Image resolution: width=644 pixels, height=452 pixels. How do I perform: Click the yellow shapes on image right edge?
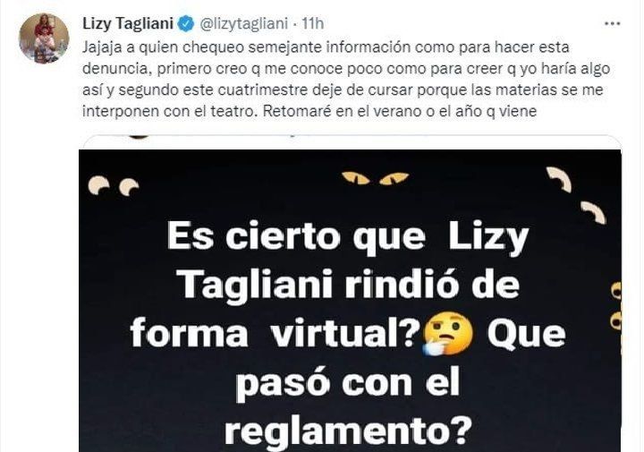[x=615, y=306]
